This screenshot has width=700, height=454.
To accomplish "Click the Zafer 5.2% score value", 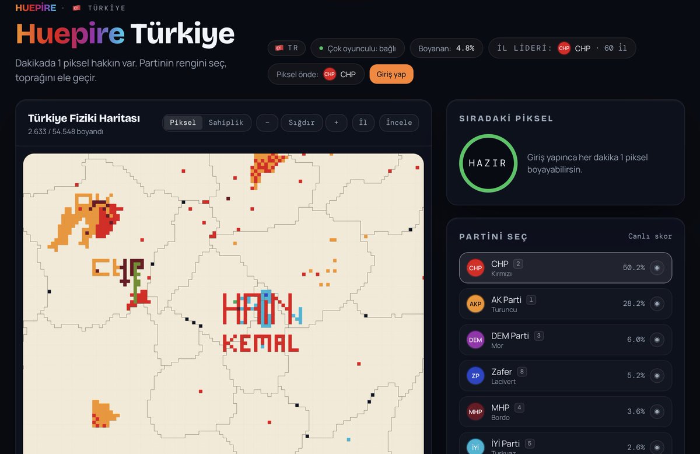I will (x=636, y=376).
